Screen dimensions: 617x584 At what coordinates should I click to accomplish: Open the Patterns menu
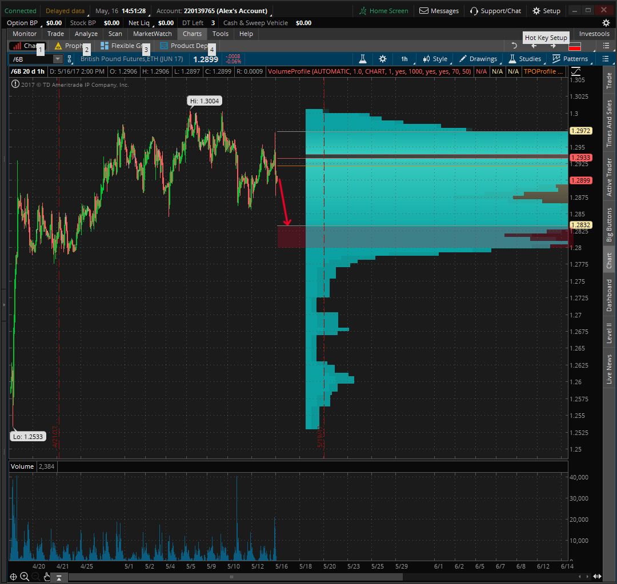[570, 59]
